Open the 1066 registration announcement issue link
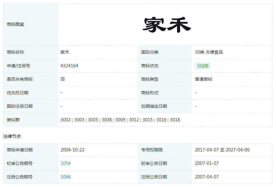This screenshot has height=187, width=276. click(x=65, y=177)
